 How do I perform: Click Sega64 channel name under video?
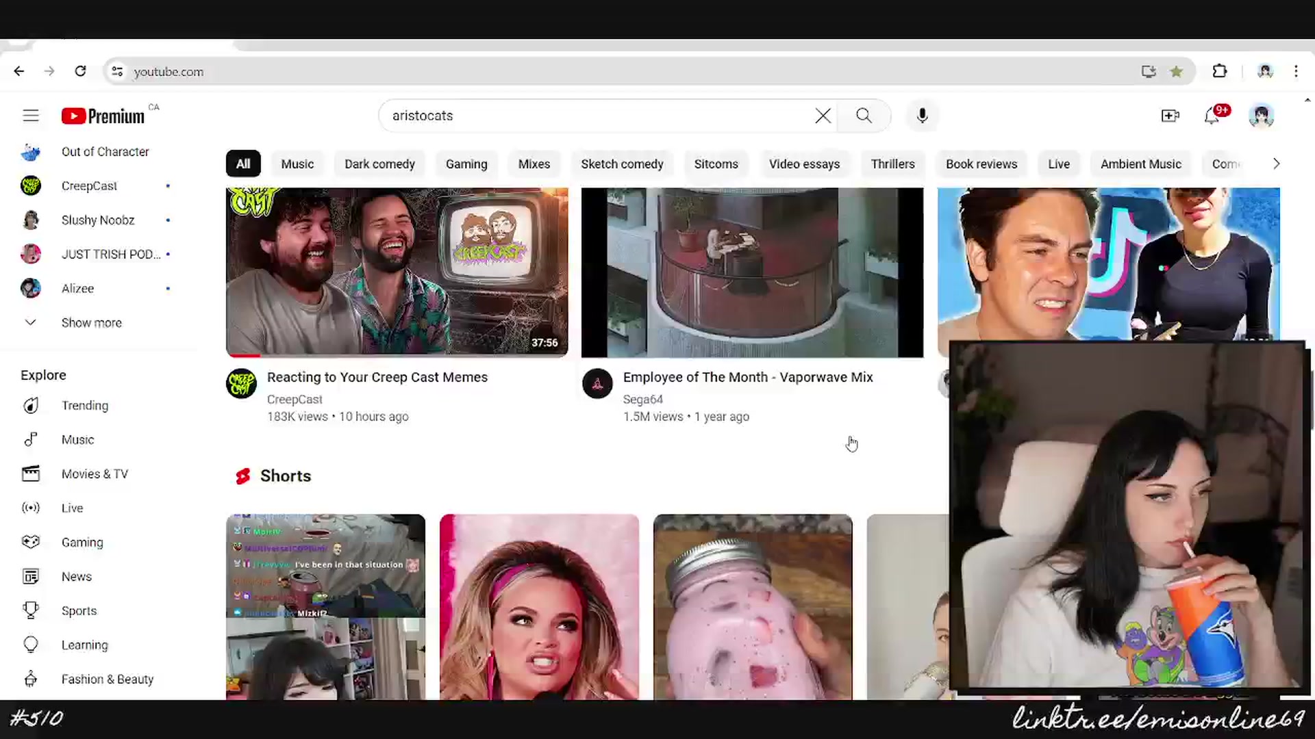click(643, 400)
